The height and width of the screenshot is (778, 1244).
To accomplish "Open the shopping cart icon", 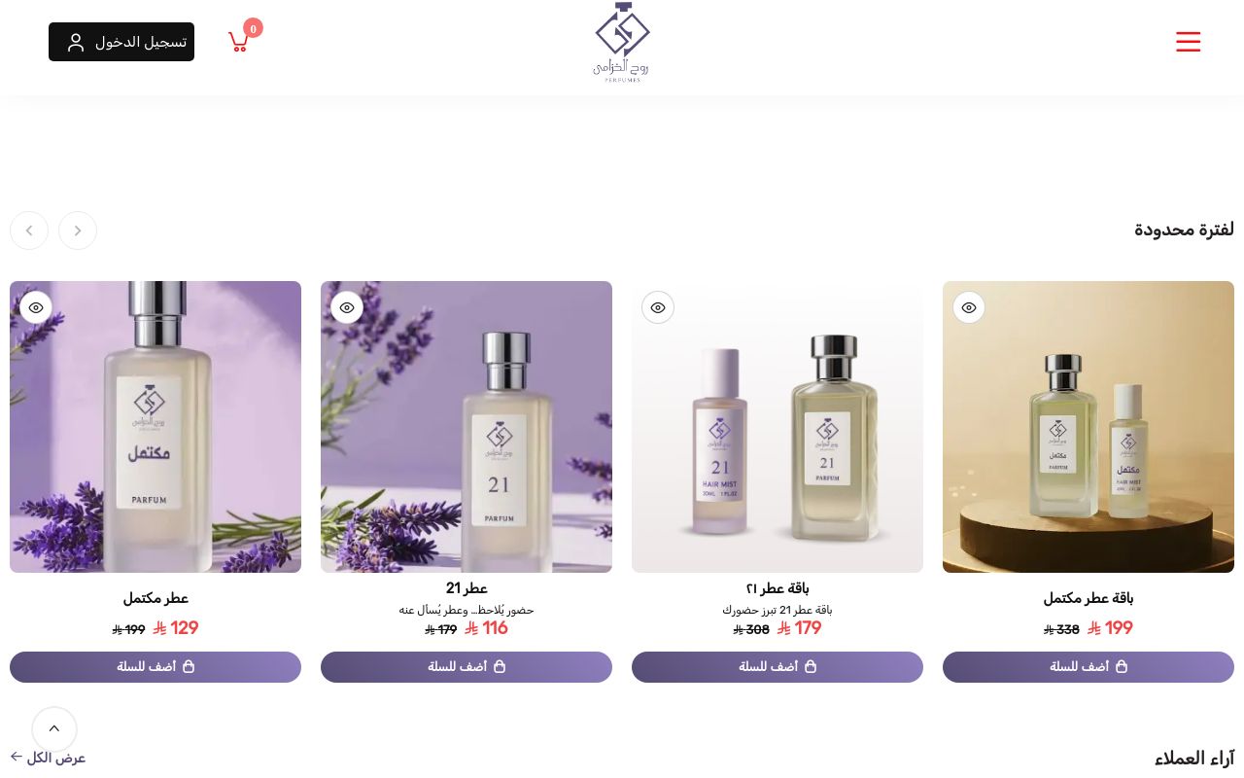I will [x=239, y=42].
